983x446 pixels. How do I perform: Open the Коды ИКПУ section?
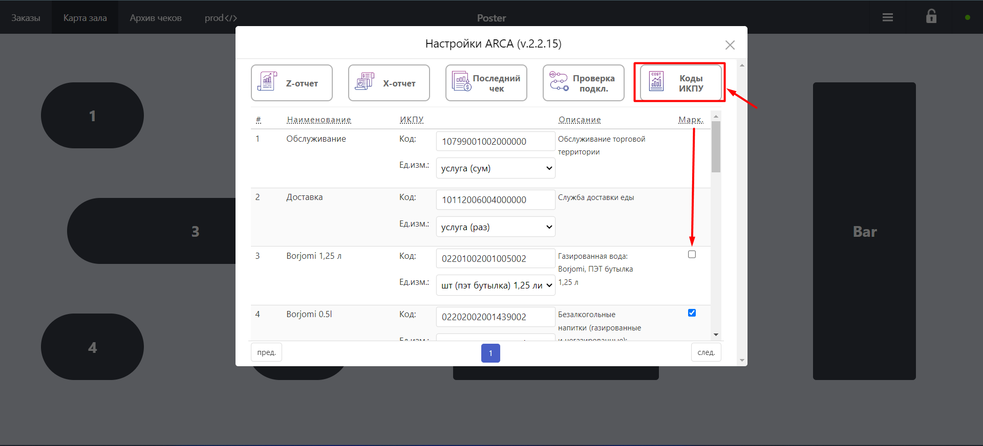(x=681, y=83)
